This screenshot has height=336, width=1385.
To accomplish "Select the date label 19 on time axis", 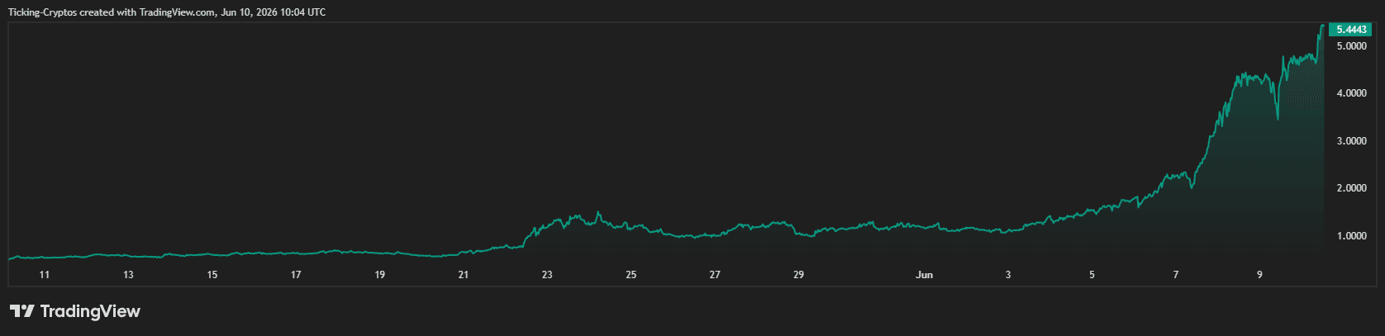I will [380, 275].
